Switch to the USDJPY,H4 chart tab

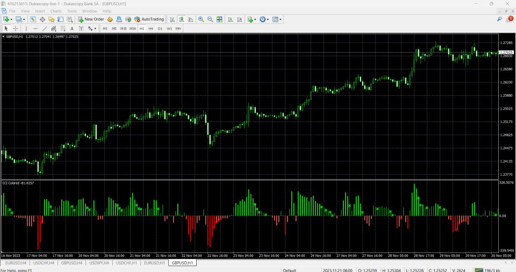(99, 263)
